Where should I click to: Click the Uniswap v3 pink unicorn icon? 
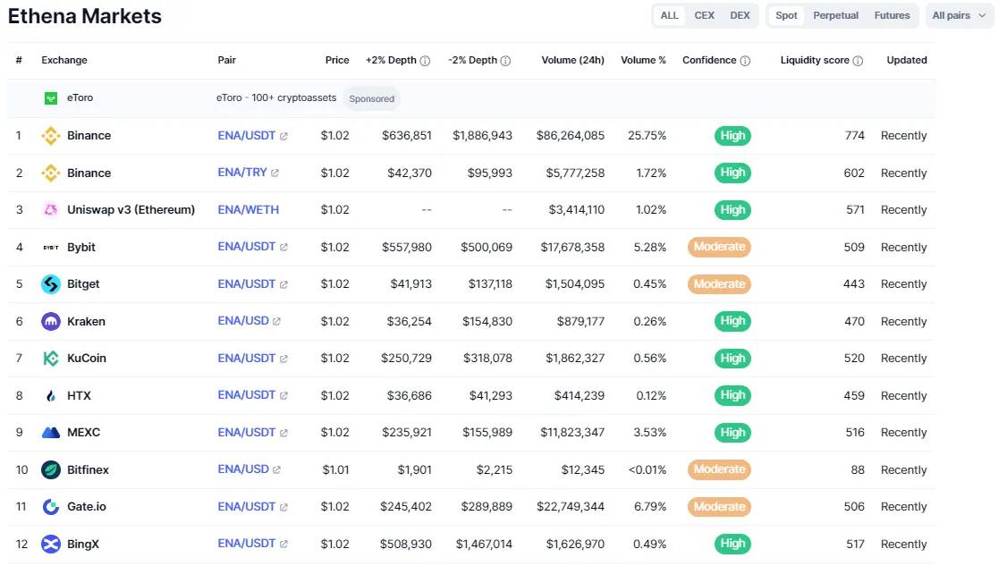[x=51, y=209]
